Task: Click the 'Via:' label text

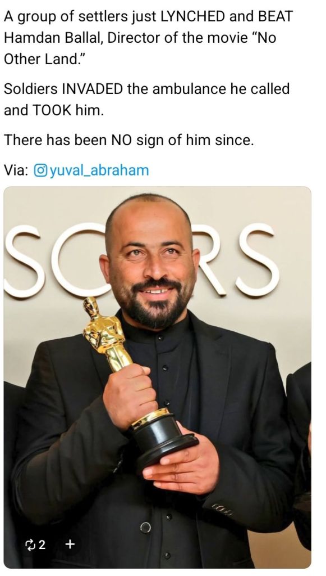Action: [x=16, y=170]
